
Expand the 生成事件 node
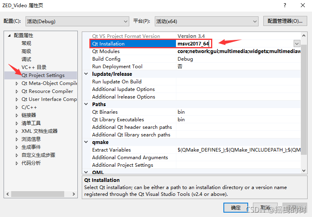coord(17,147)
